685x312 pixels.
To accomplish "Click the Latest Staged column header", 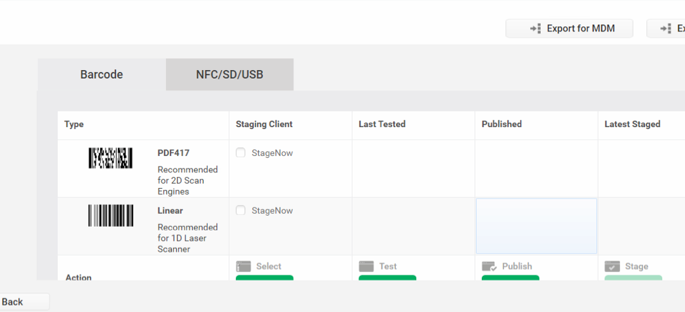I will (632, 125).
